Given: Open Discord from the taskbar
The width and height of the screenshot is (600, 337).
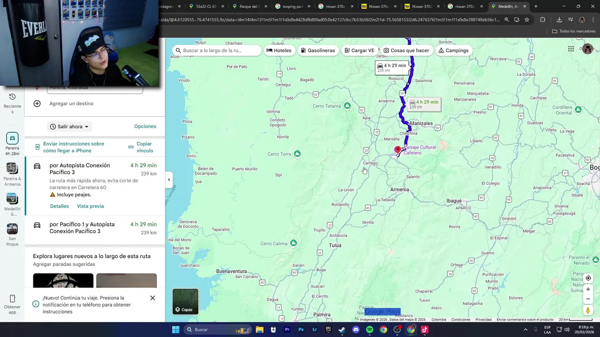Looking at the screenshot, I should pos(356,330).
